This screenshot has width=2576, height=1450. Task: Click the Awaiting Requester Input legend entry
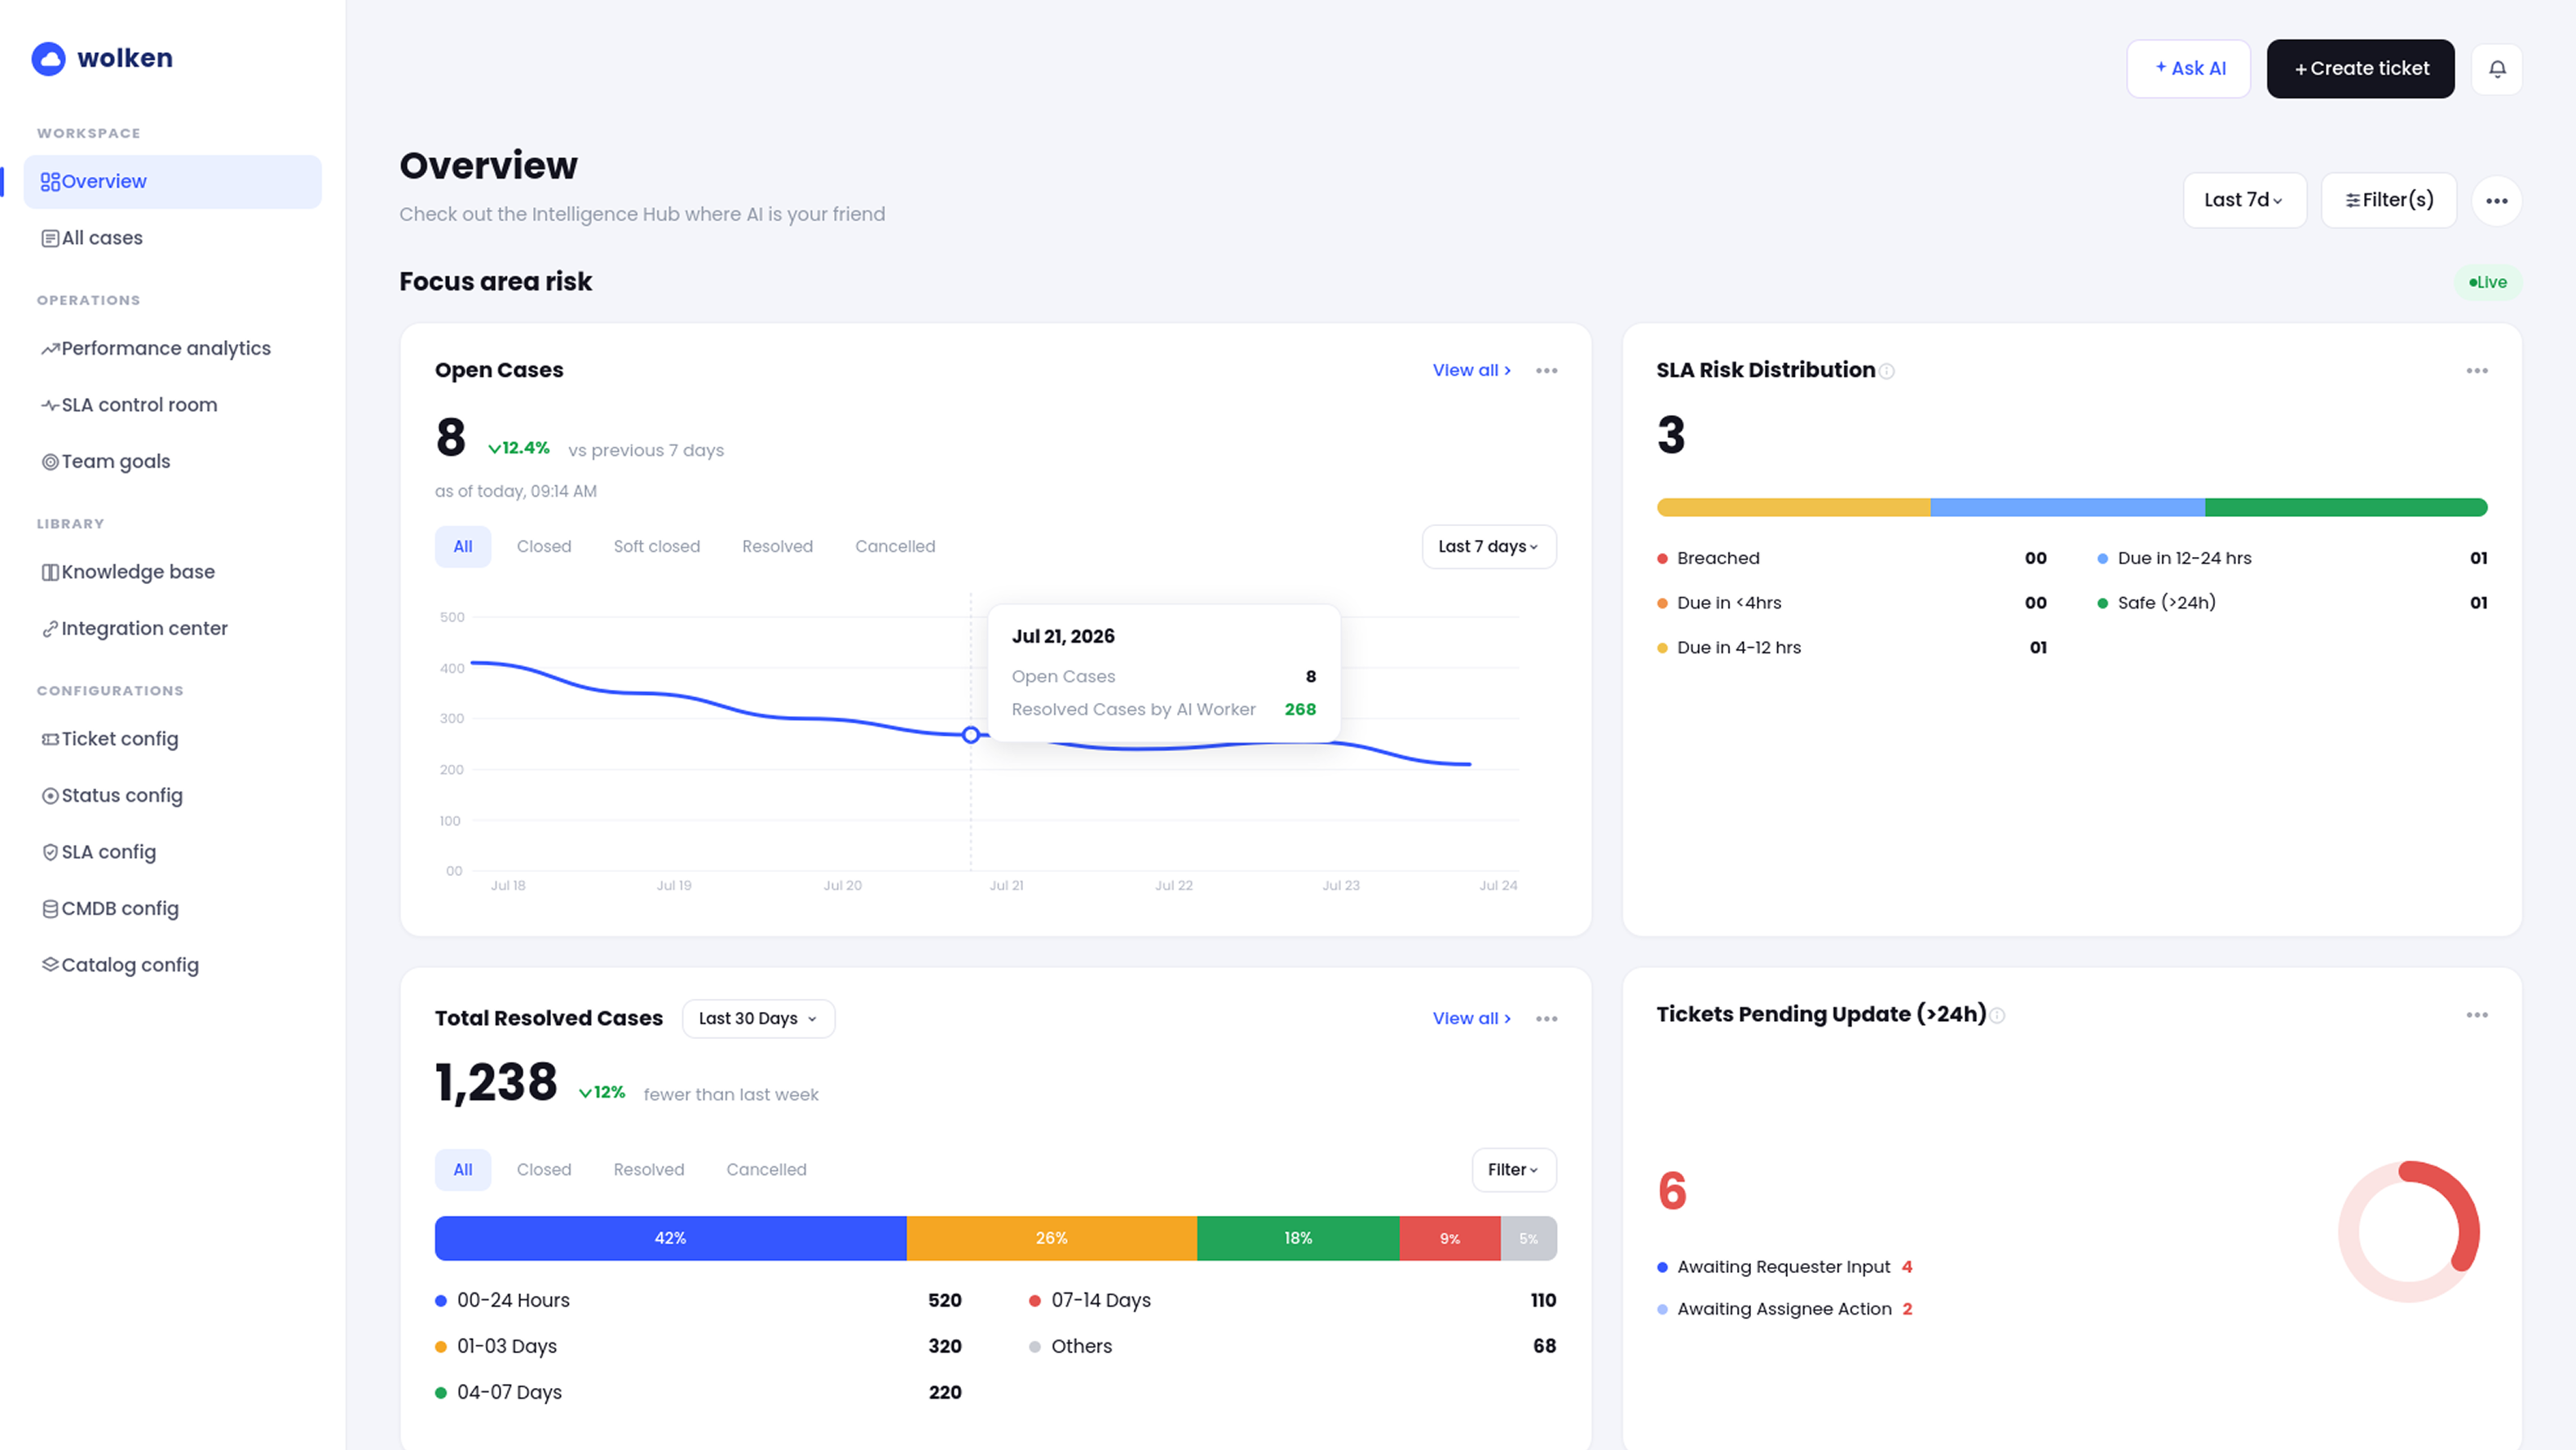coord(1785,1267)
